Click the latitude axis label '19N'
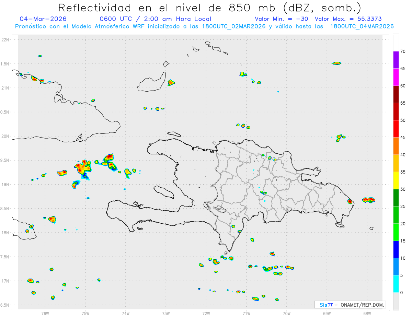 pos(5,185)
